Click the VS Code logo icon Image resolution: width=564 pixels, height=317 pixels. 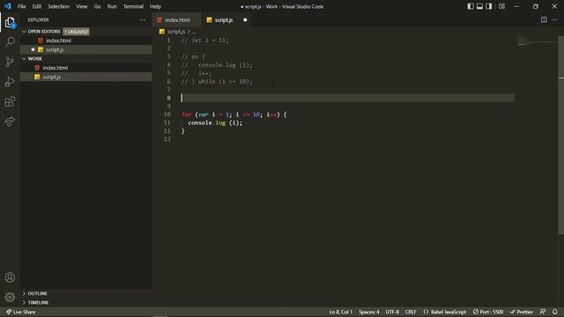coord(8,6)
